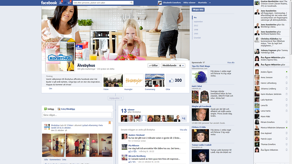292x164 pixels.
Task: Open Pia Nilsson's name link
Action: click(133, 146)
